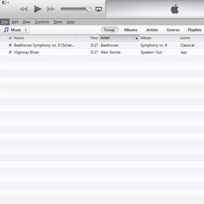Click the Play button
The image size is (204, 204).
point(38,9)
